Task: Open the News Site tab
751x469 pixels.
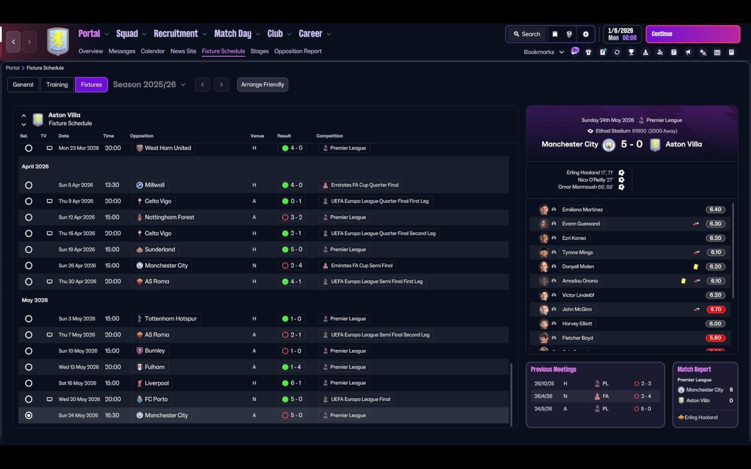Action: pos(183,51)
